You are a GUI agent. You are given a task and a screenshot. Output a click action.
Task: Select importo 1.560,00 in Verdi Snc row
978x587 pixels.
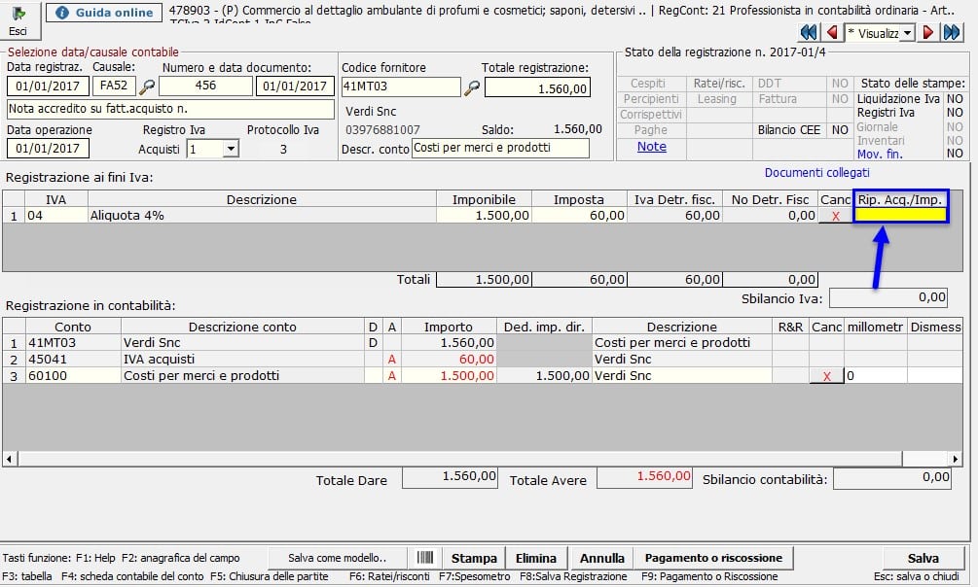coord(449,343)
